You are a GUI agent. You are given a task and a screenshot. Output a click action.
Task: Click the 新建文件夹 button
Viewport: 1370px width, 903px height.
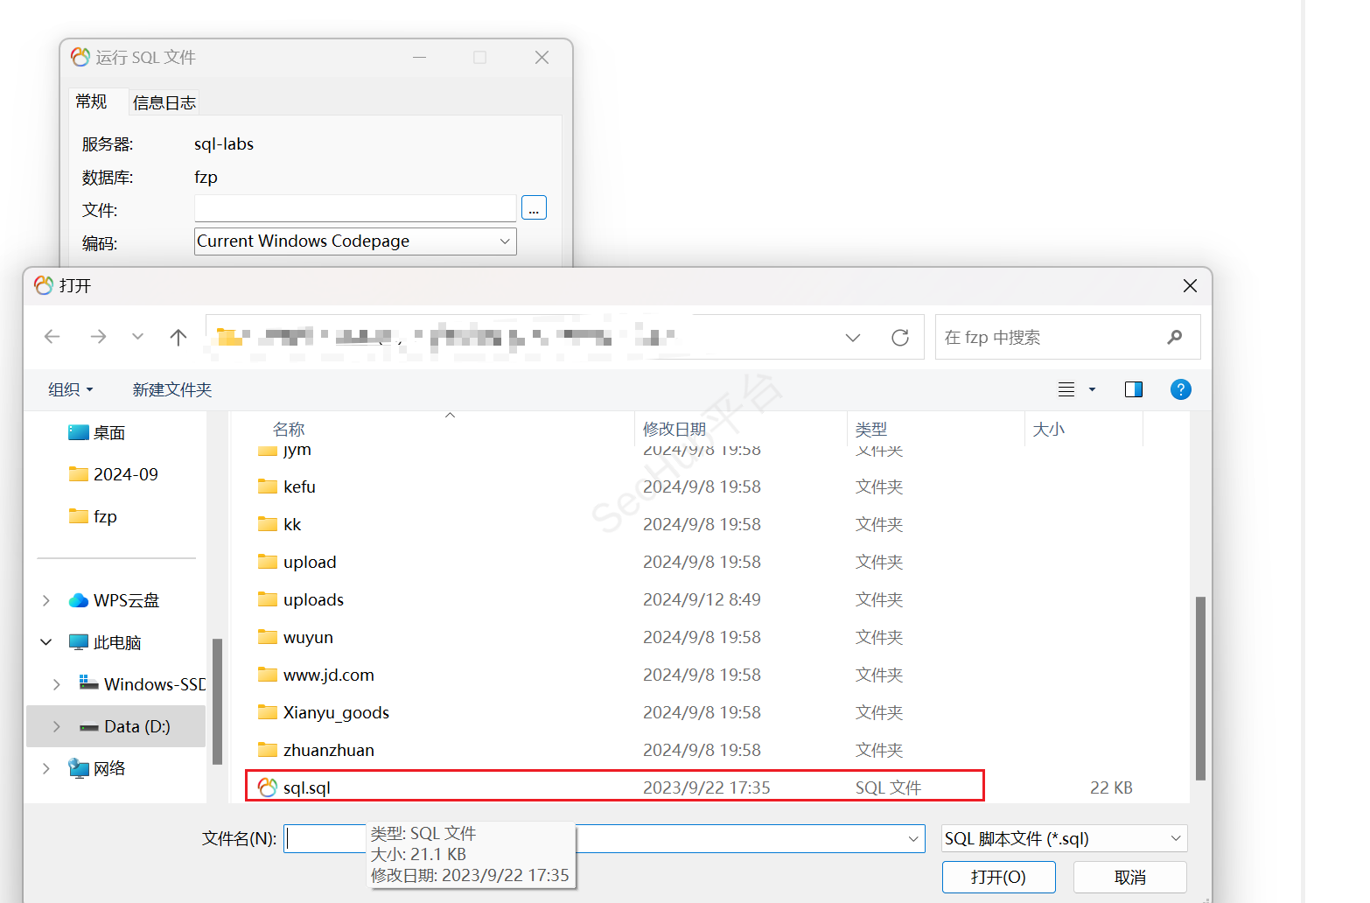pos(172,389)
